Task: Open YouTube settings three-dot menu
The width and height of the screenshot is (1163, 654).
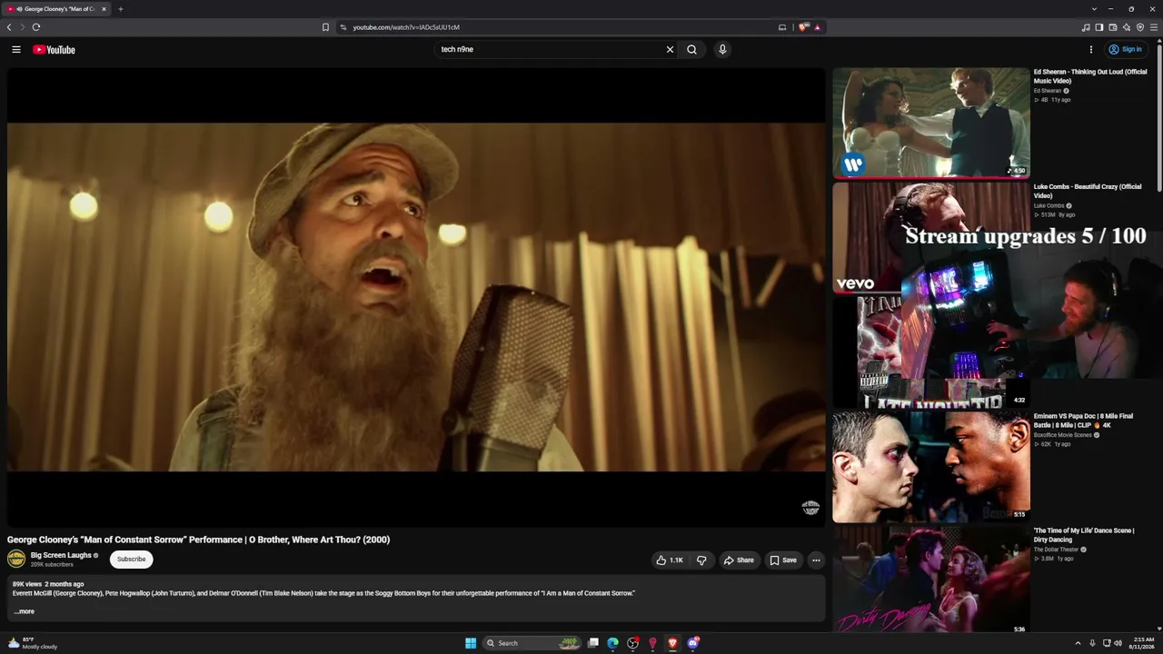Action: click(1091, 50)
